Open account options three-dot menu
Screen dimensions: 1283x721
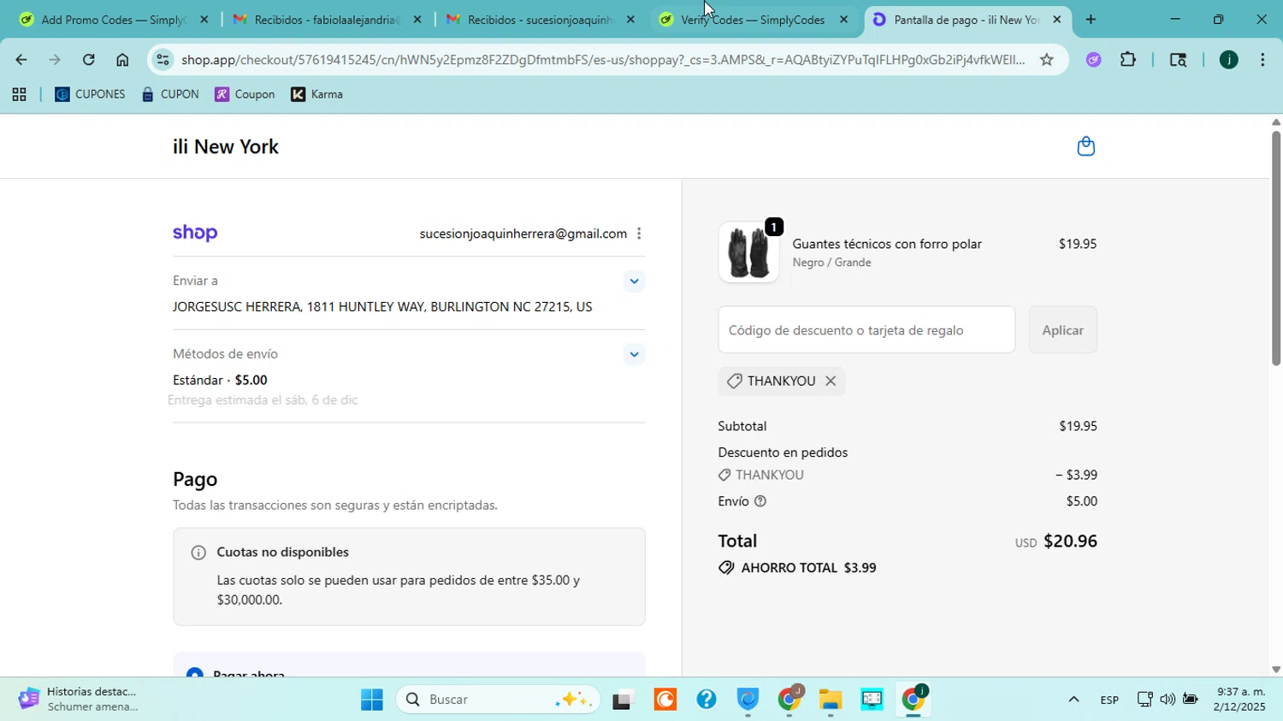[x=639, y=233]
